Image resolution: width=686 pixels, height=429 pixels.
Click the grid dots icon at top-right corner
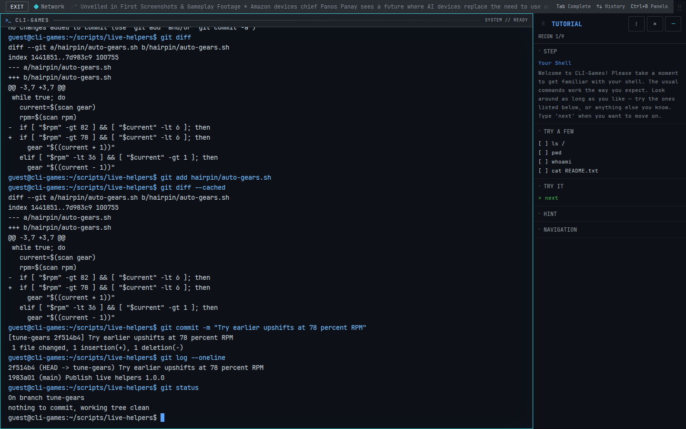click(x=680, y=7)
